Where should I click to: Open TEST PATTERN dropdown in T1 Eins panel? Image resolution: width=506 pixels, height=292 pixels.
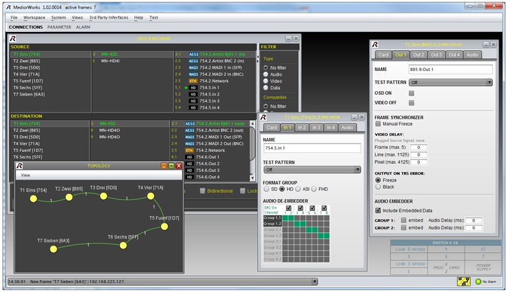[312, 170]
